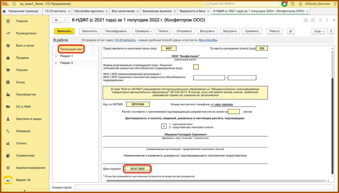Open the hamburger main menu icon
Screen dimensions: 339x193
(x=14, y=4)
